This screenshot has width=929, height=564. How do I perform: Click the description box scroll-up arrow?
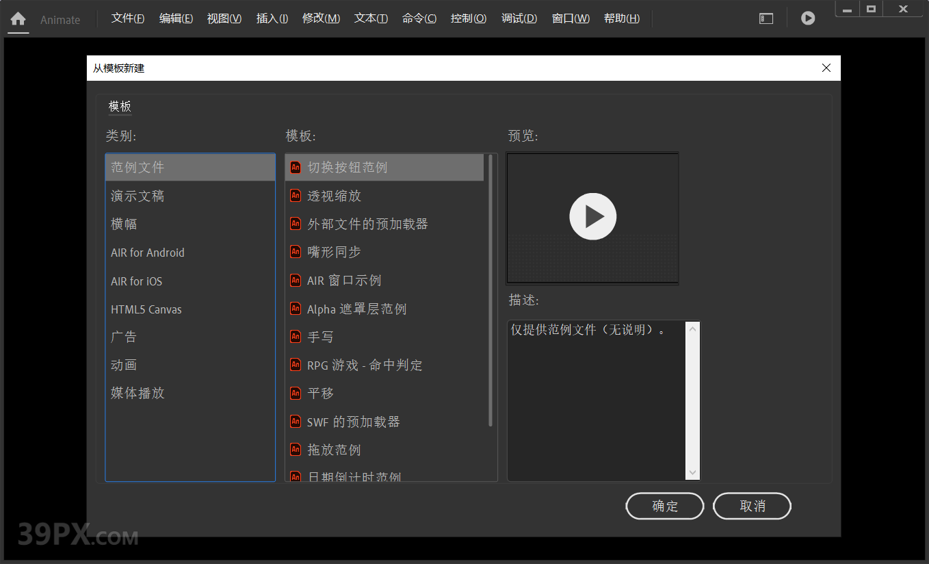(x=692, y=329)
